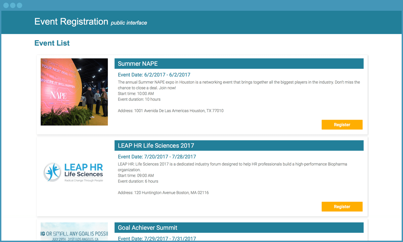Open the Goal Achiever Summit banner image
Viewport: 403px width, 242px height.
tap(74, 231)
